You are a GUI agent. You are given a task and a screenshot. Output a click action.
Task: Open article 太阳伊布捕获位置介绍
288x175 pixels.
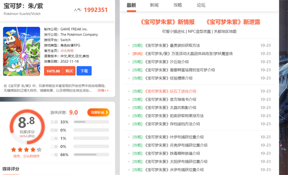176,162
